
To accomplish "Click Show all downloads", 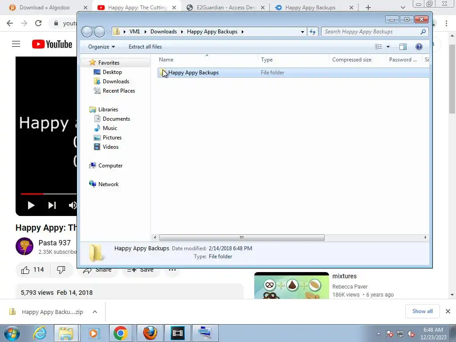I will click(422, 311).
